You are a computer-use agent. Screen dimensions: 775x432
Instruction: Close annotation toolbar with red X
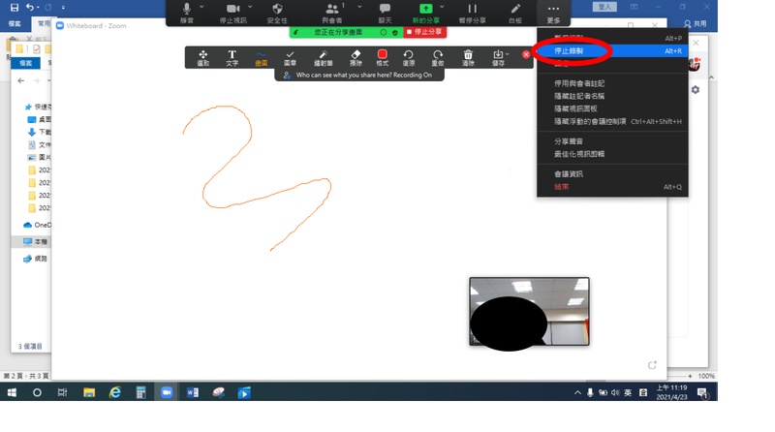[x=526, y=54]
